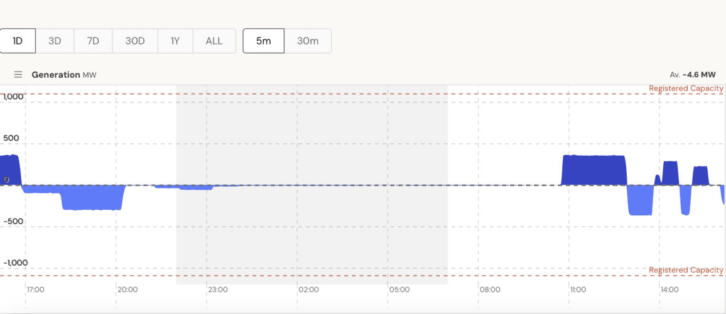The width and height of the screenshot is (726, 314).
Task: Select the 1D time range
Action: [x=18, y=41]
